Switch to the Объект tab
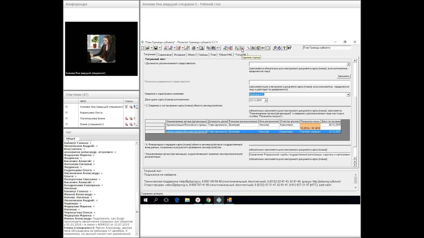The height and width of the screenshot is (238, 424). (x=192, y=55)
